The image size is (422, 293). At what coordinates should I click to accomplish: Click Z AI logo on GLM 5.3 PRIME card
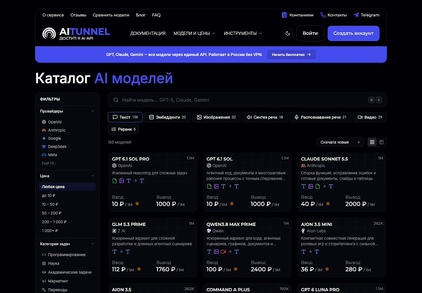[114, 231]
